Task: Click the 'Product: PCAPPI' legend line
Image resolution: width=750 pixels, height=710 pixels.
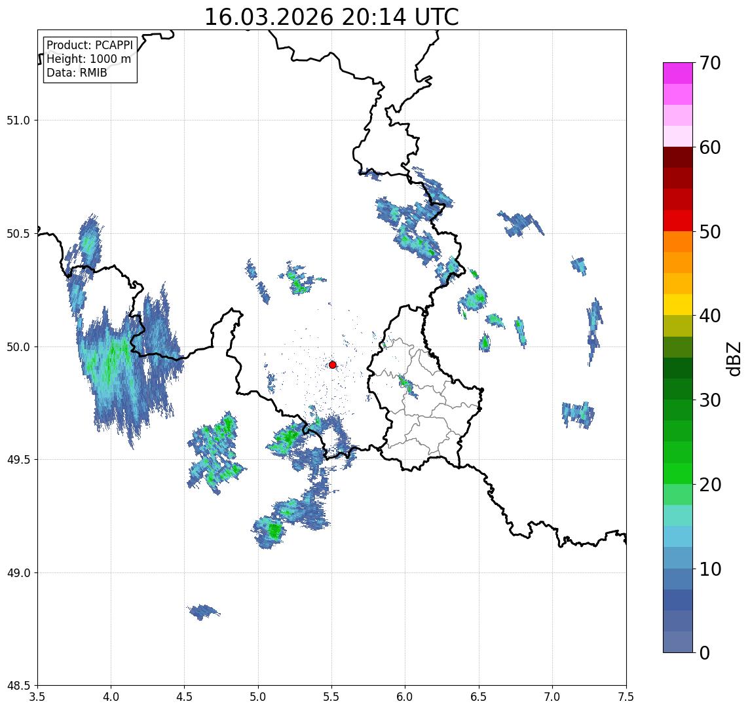Action: 90,45
